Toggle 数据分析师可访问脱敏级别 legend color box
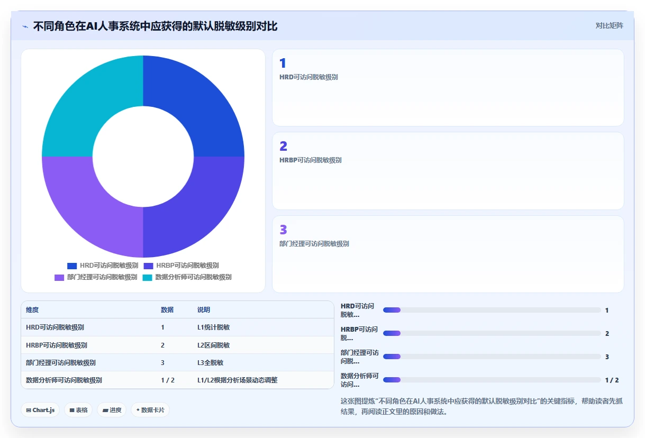This screenshot has height=438, width=645. click(147, 277)
